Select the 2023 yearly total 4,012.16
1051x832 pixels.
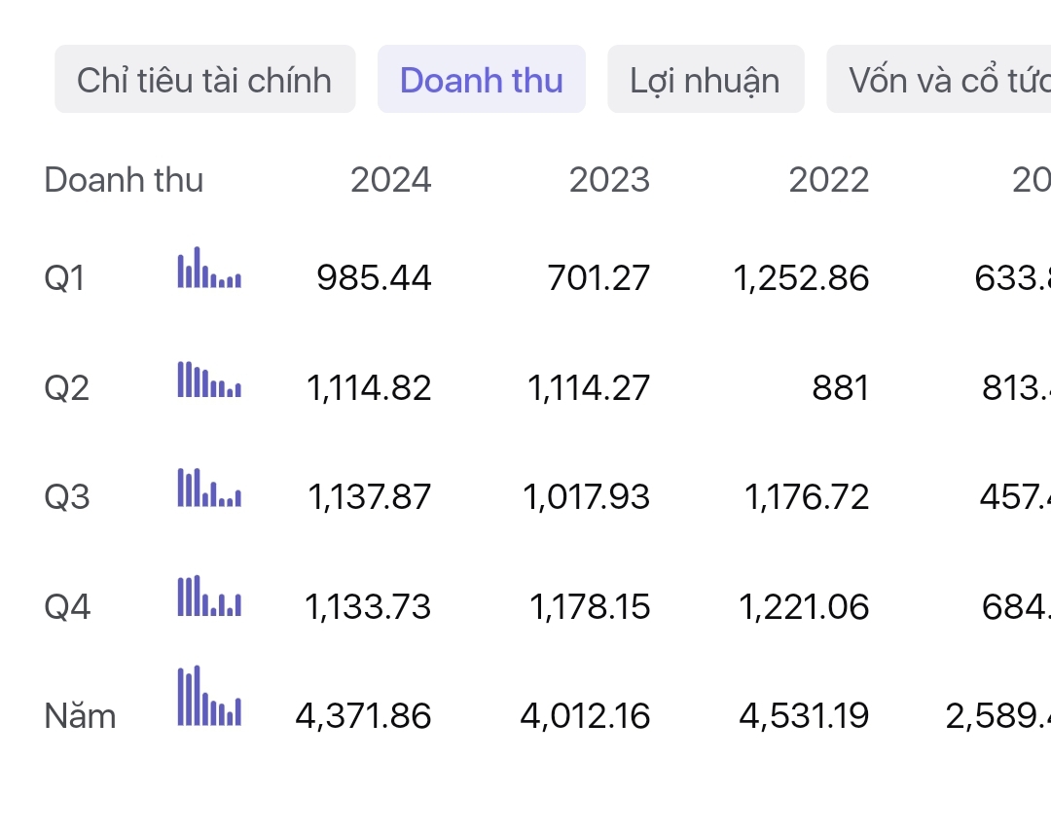[x=585, y=716]
